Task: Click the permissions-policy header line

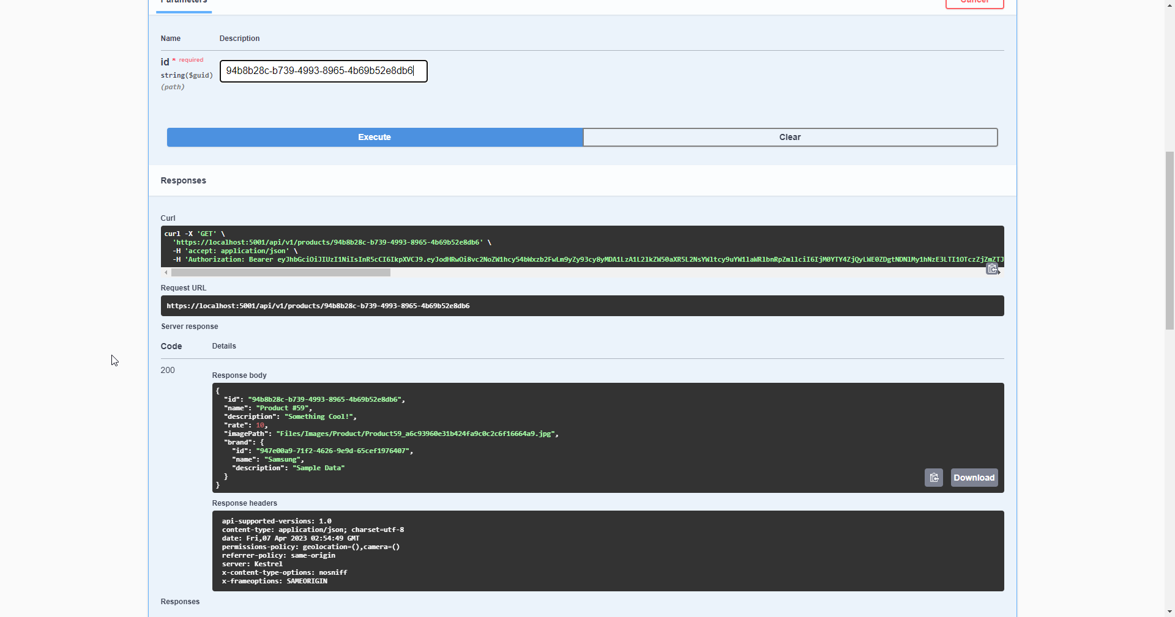Action: [311, 547]
